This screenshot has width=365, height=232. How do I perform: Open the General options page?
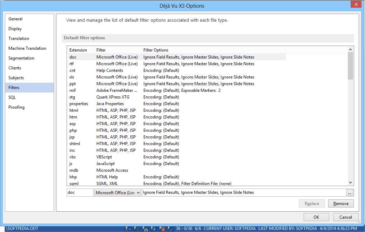29,19
